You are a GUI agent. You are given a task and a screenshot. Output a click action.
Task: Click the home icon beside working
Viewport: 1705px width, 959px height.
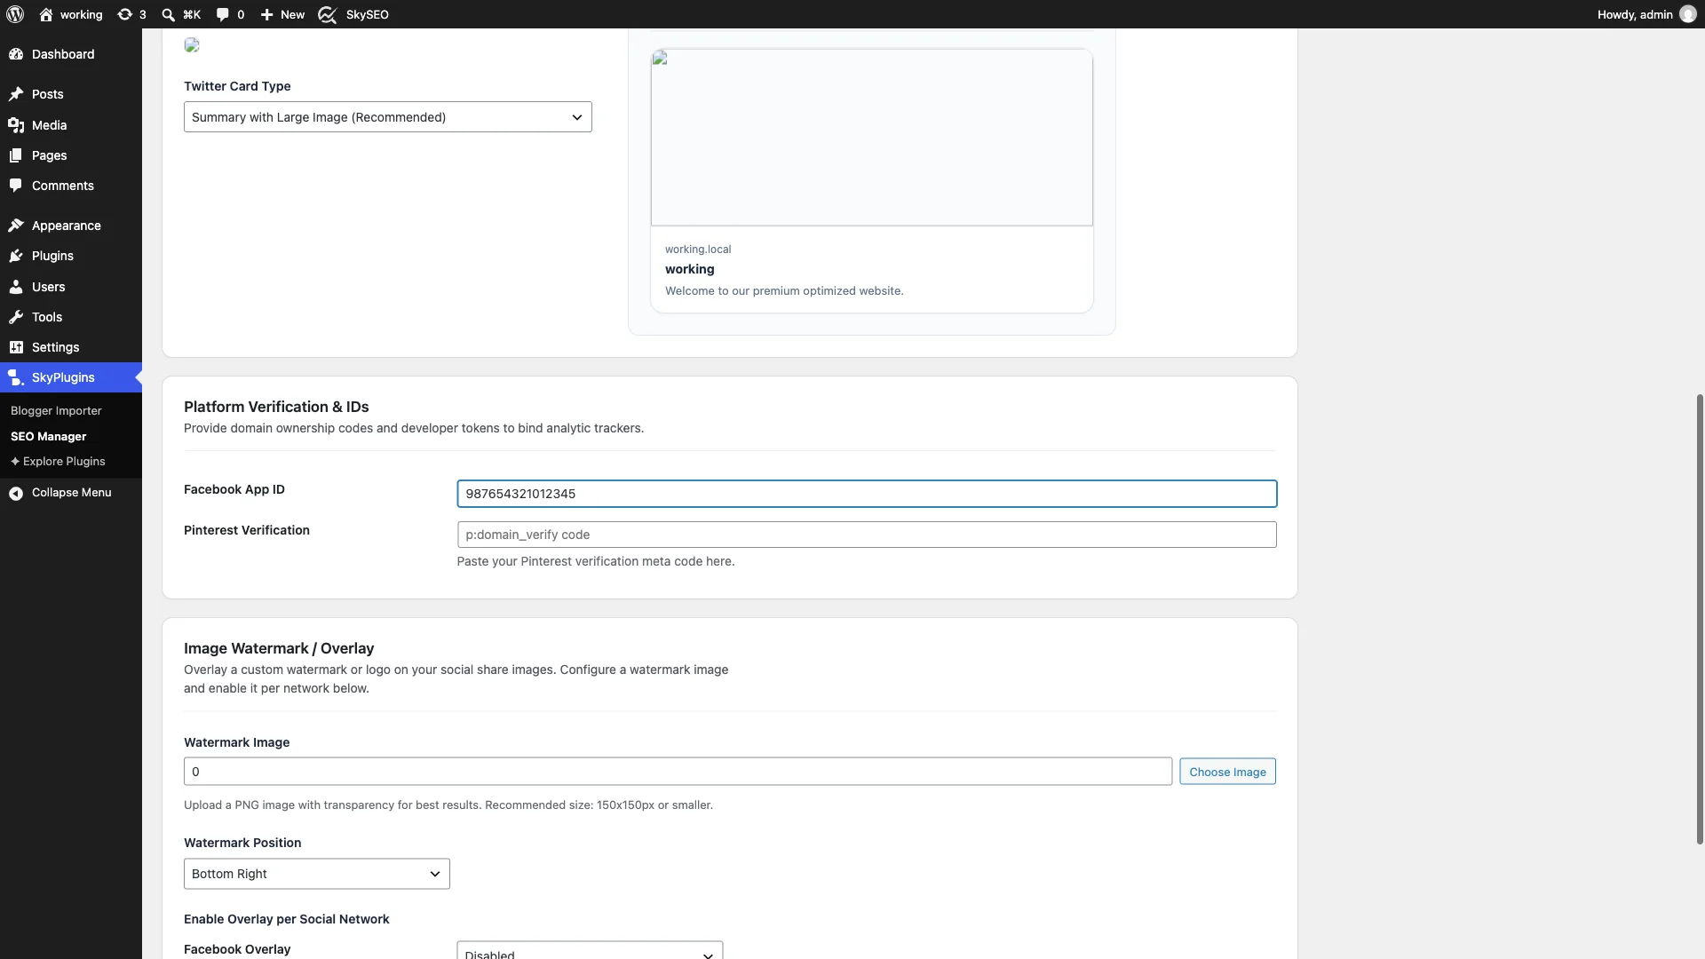[x=46, y=14]
